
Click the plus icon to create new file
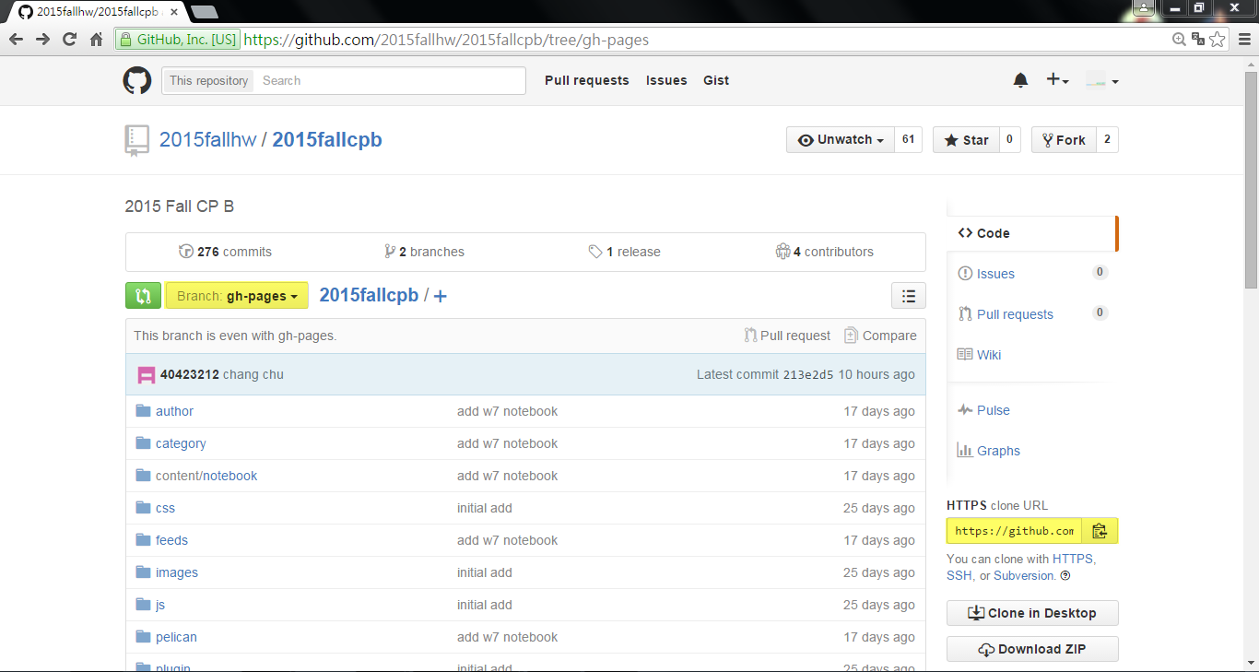click(441, 296)
